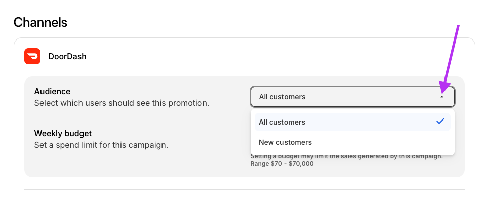Click 'Select which users should see this promotion' text
The height and width of the screenshot is (200, 486).
[x=121, y=103]
